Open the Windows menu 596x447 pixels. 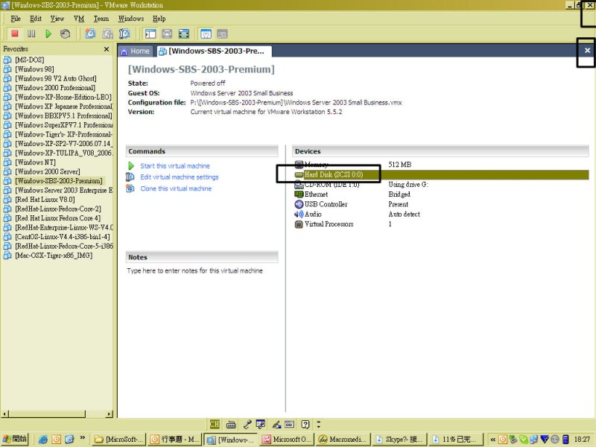point(131,19)
